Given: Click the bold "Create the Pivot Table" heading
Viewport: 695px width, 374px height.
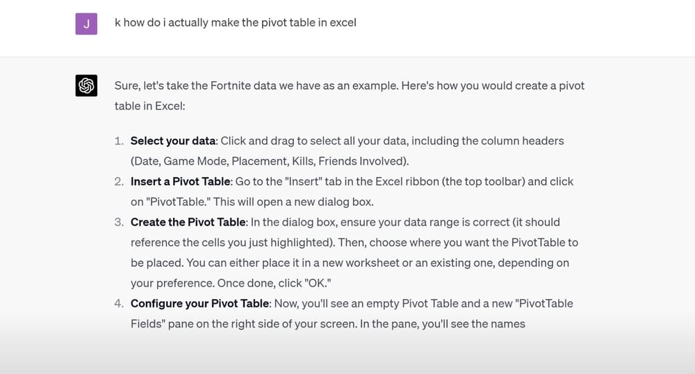Looking at the screenshot, I should (x=189, y=222).
